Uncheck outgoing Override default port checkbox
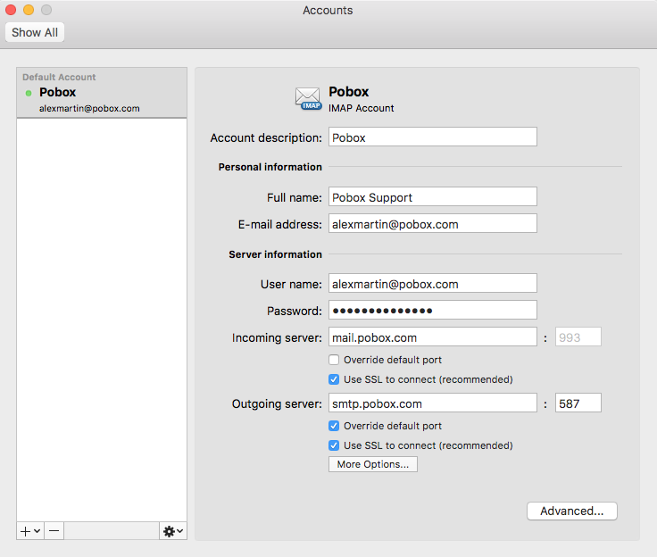 334,427
